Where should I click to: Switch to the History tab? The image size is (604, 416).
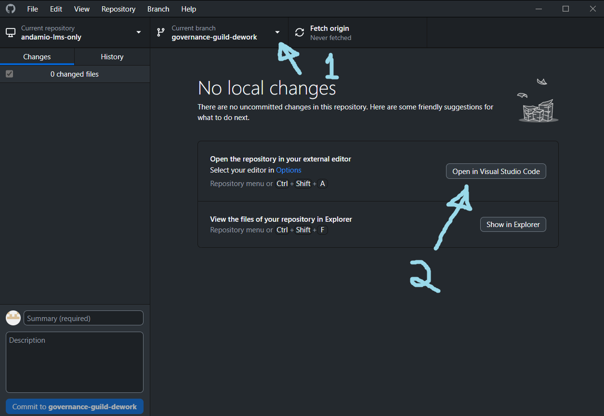(x=112, y=57)
